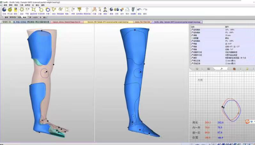Image resolution: width=255 pixels, height=145 pixels.
Task: Select the yellow icon tab in the side panel
Action: coord(247,69)
